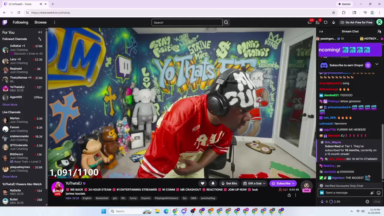Click Go Ad-Free for Free
Image resolution: width=384 pixels, height=216 pixels.
pos(356,22)
